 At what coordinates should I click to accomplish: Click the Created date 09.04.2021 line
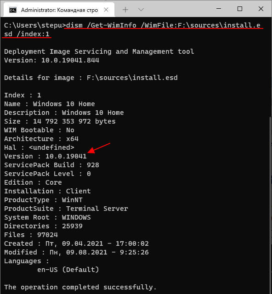76,243
